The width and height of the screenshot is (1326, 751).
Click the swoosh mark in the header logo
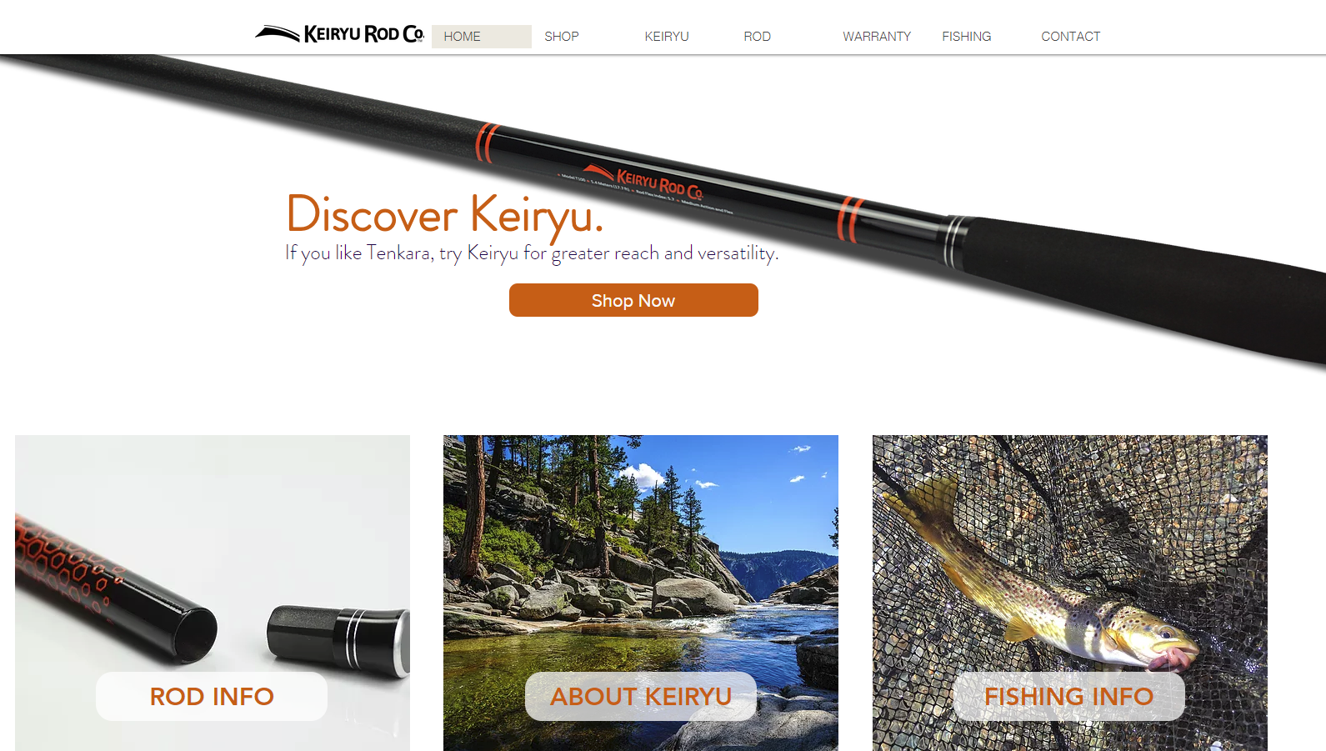click(278, 33)
